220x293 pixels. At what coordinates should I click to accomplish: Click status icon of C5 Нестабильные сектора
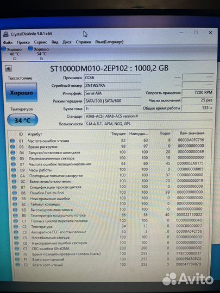(x=16, y=238)
